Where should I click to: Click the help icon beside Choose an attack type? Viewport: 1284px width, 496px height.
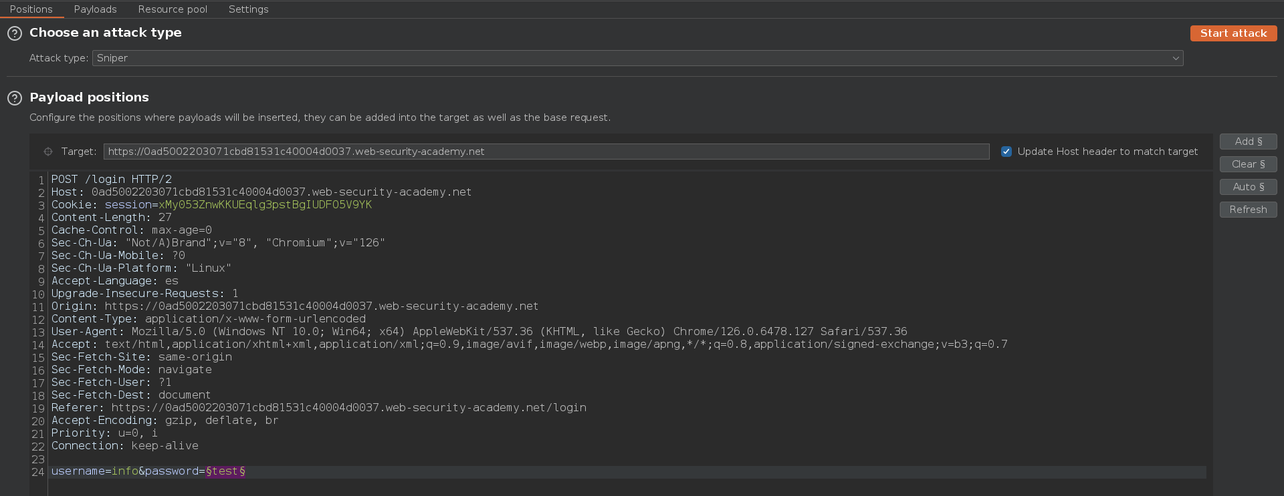pyautogui.click(x=15, y=33)
